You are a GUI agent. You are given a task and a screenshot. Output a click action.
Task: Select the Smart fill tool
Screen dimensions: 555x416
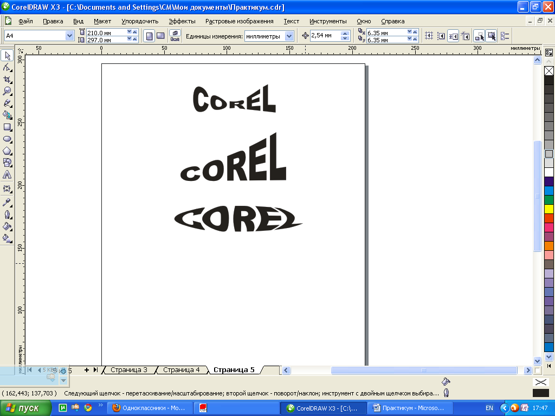tap(7, 115)
